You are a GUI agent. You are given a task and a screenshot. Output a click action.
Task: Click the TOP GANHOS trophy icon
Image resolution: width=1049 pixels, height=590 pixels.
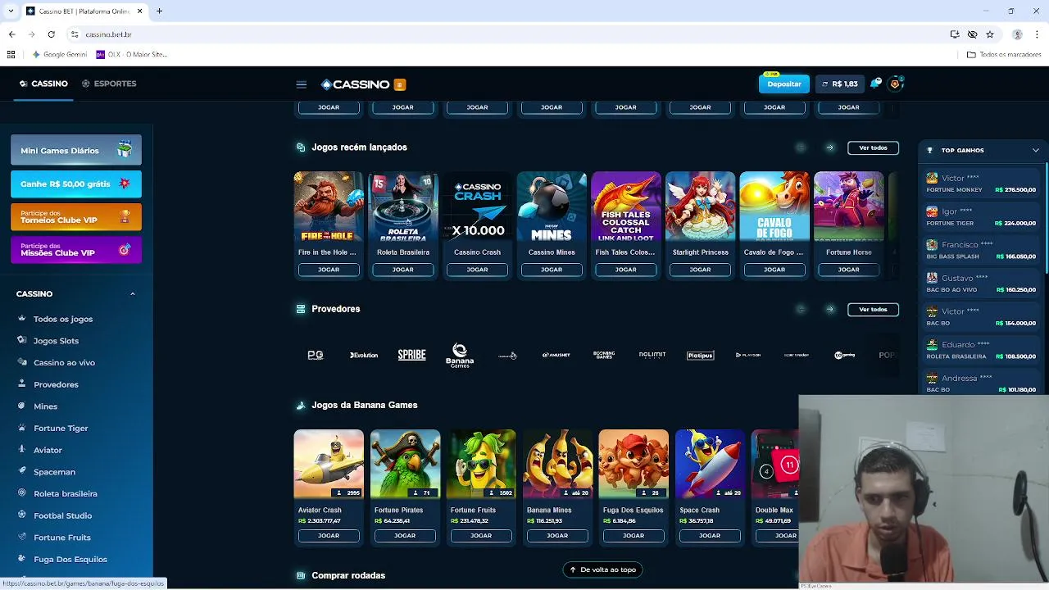coord(930,151)
